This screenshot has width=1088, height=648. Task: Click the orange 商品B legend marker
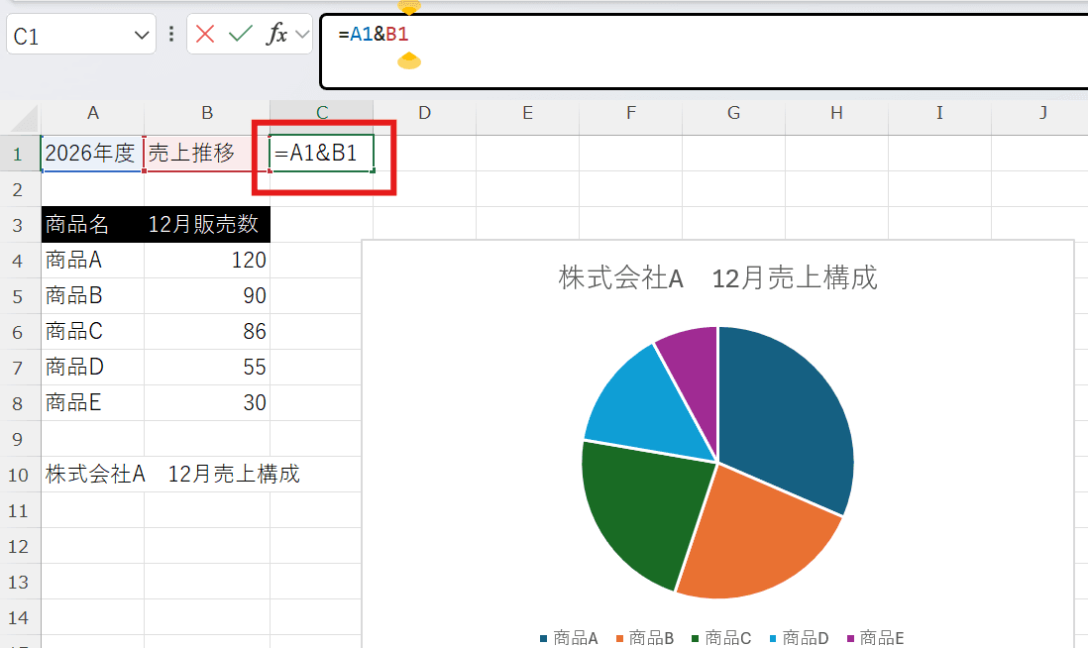[x=620, y=638]
